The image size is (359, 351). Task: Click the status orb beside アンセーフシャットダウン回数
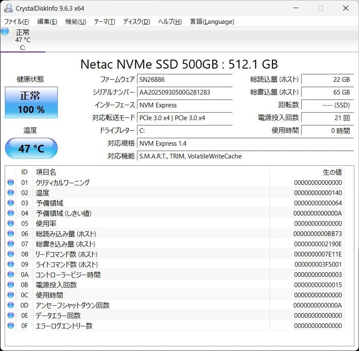click(10, 305)
